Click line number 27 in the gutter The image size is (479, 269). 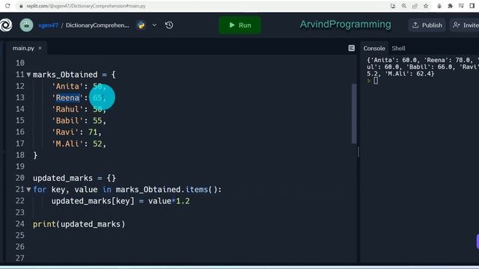coord(20,258)
